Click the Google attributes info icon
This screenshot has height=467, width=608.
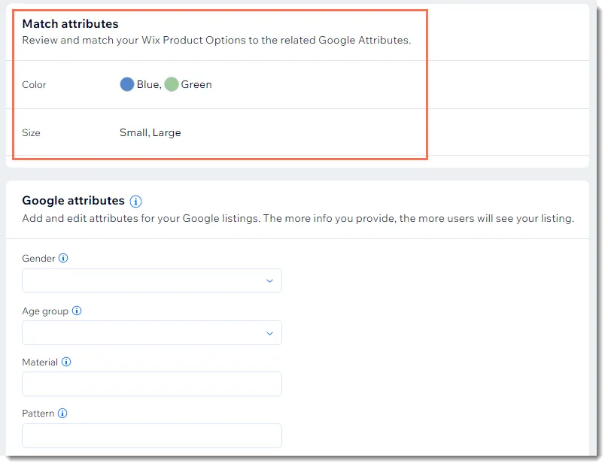point(135,201)
